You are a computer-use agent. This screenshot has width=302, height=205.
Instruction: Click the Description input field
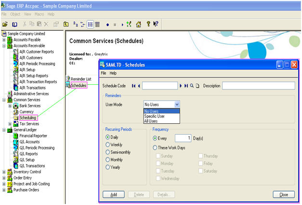tap(259, 86)
